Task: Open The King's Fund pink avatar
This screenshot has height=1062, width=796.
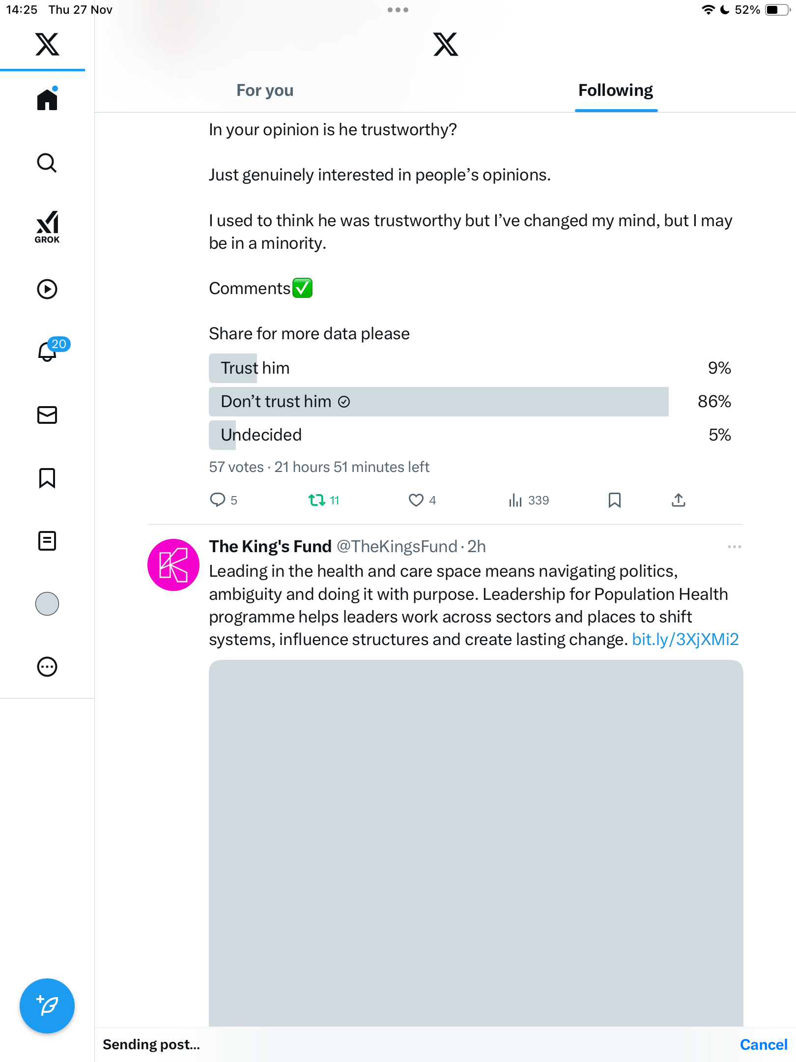Action: [173, 565]
